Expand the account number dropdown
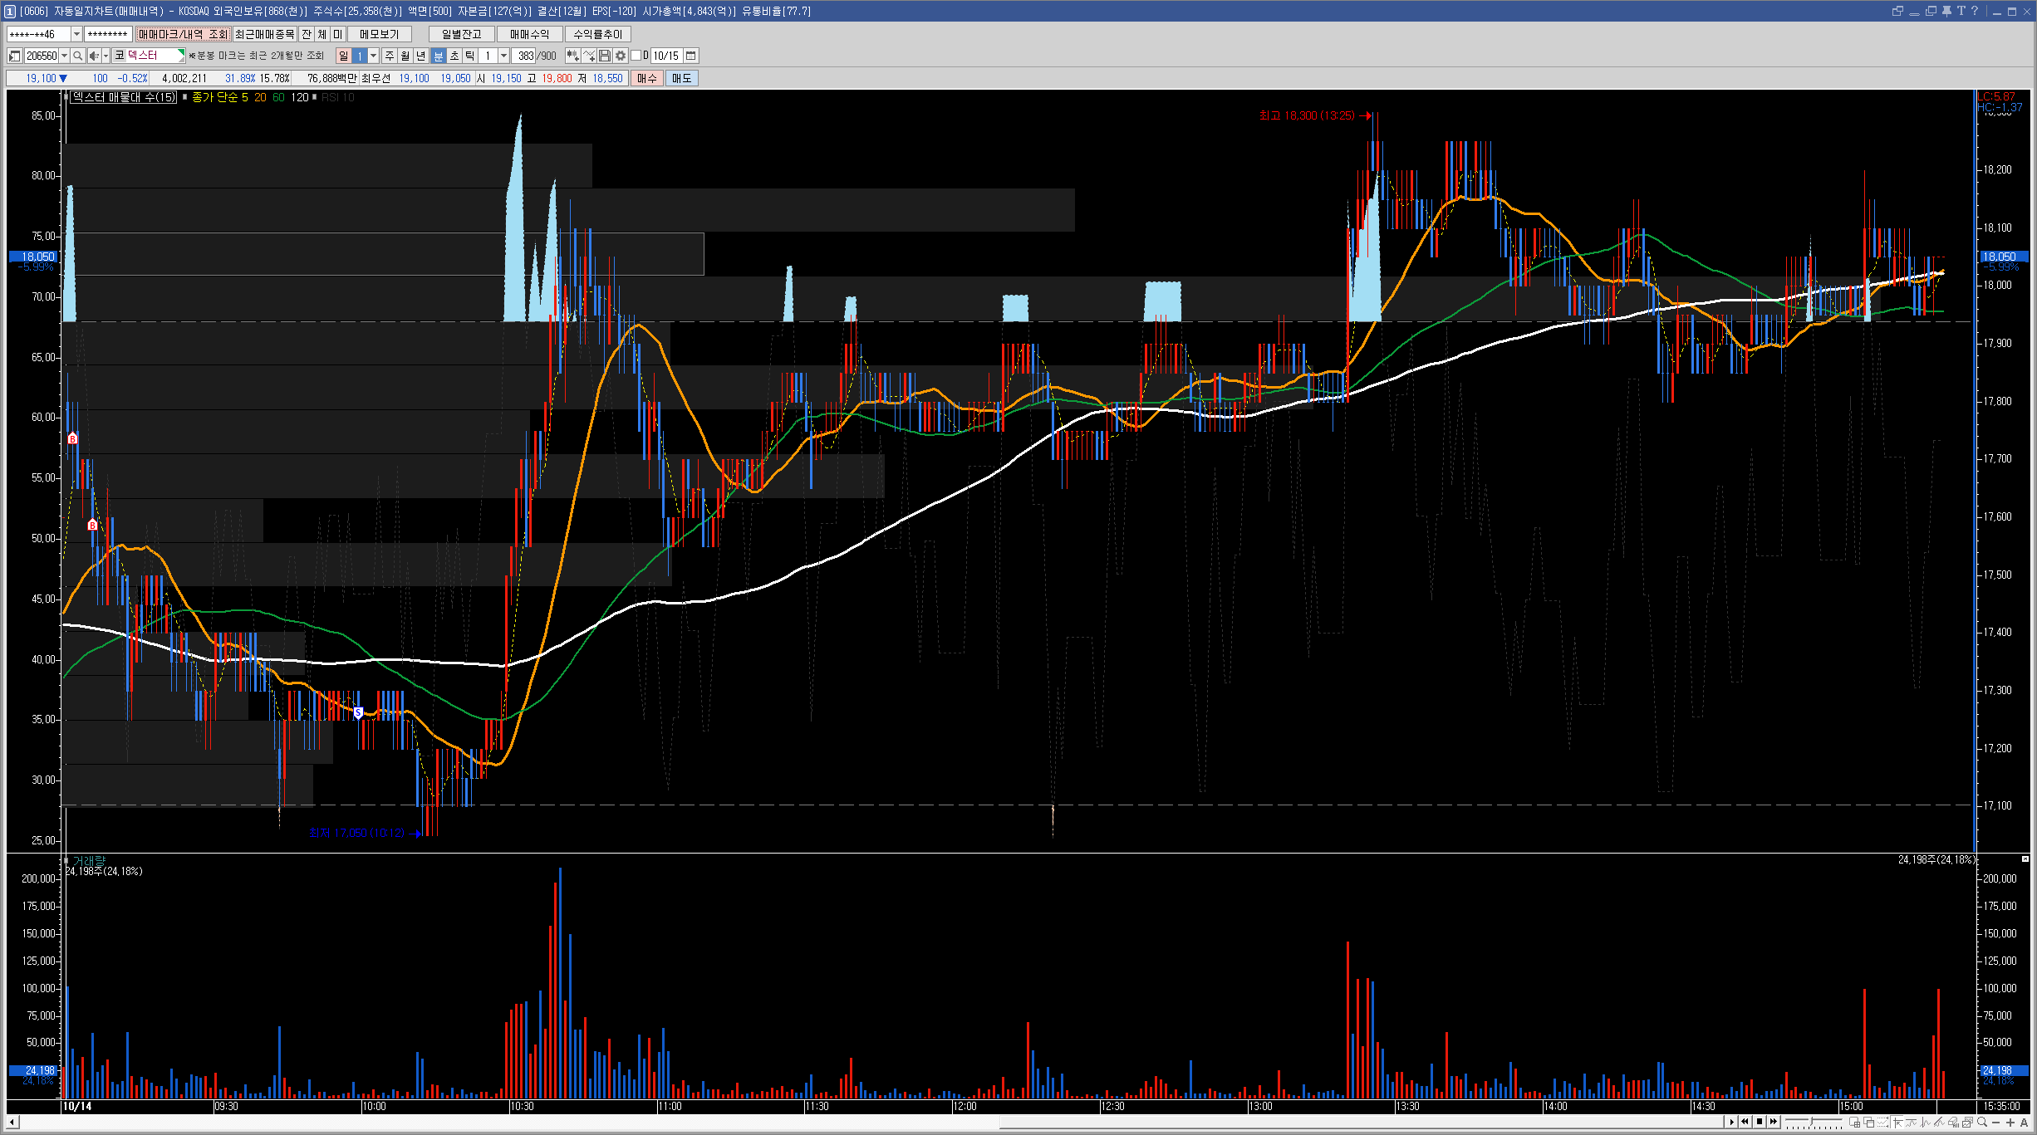2037x1135 pixels. pyautogui.click(x=76, y=34)
